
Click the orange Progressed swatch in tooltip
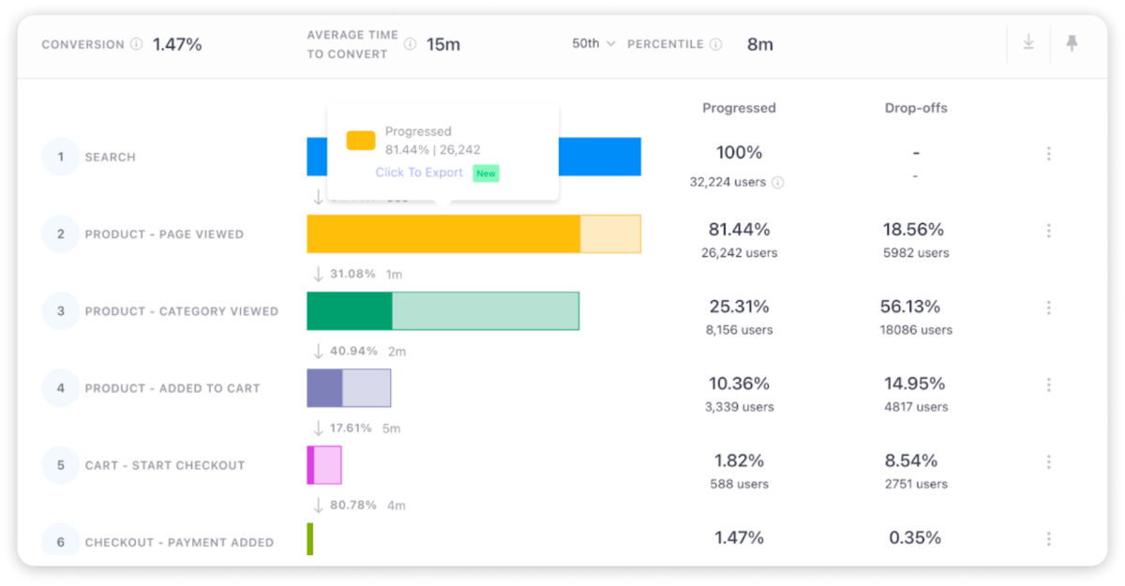point(361,141)
